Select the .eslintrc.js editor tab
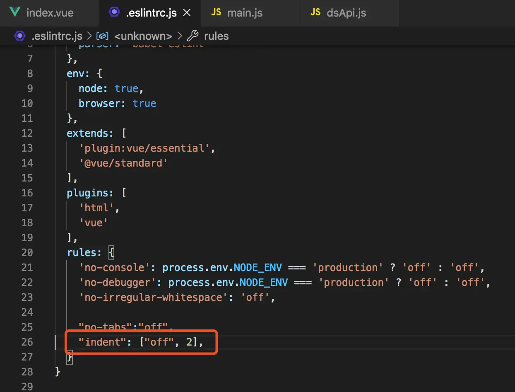 tap(150, 12)
